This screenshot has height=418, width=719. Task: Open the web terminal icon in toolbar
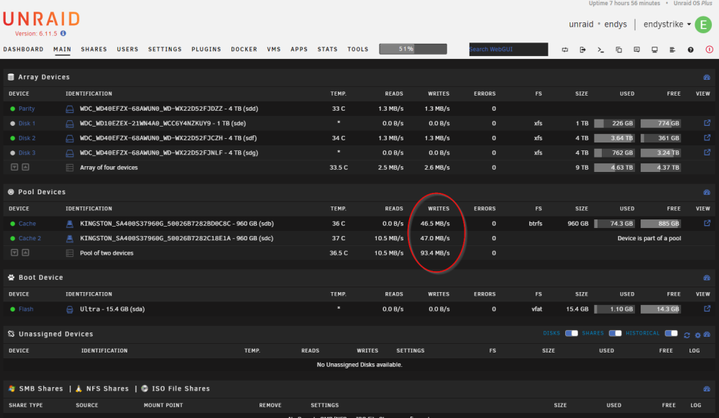pos(600,50)
